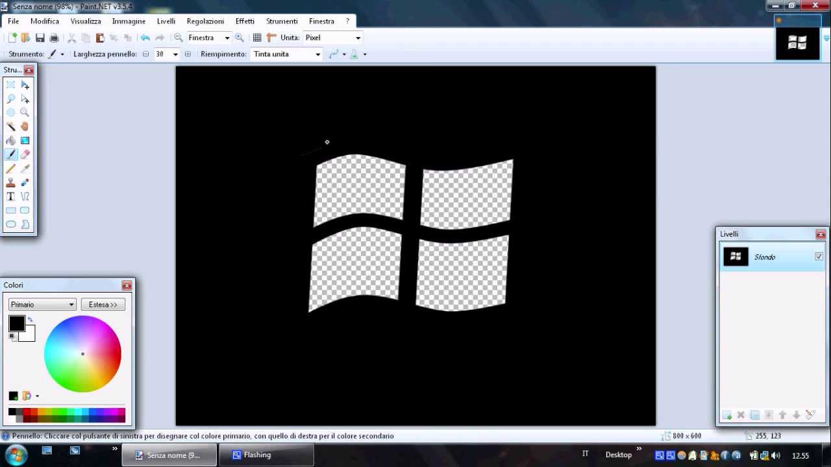Select the Clone Stamp tool
The width and height of the screenshot is (831, 467).
coord(11,182)
